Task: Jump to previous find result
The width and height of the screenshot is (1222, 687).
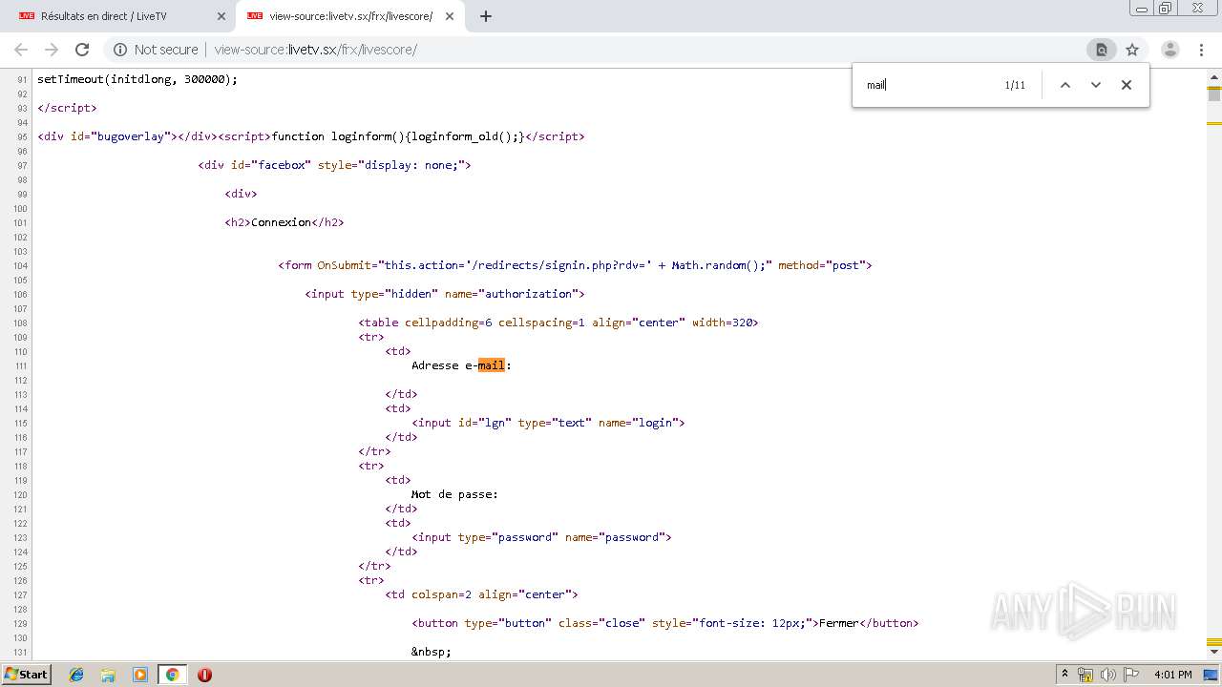Action: pos(1065,85)
